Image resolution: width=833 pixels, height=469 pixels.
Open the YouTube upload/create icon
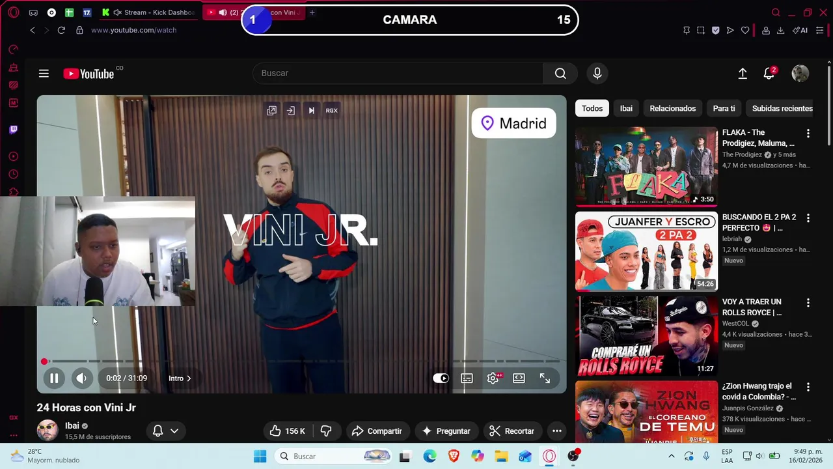click(x=743, y=74)
